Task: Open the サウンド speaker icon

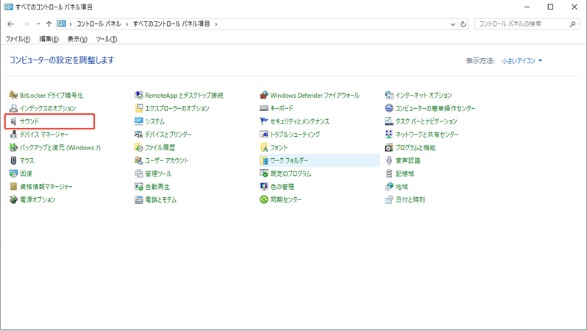Action: (13, 121)
